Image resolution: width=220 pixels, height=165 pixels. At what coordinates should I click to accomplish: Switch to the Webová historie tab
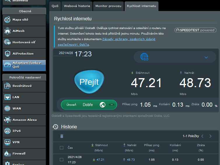pos(77,6)
